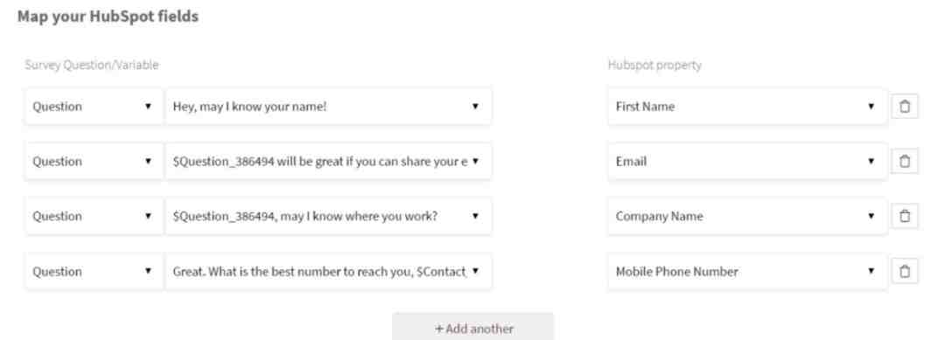Open the Question type dropdown in second row
This screenshot has width=945, height=340.
click(x=94, y=162)
